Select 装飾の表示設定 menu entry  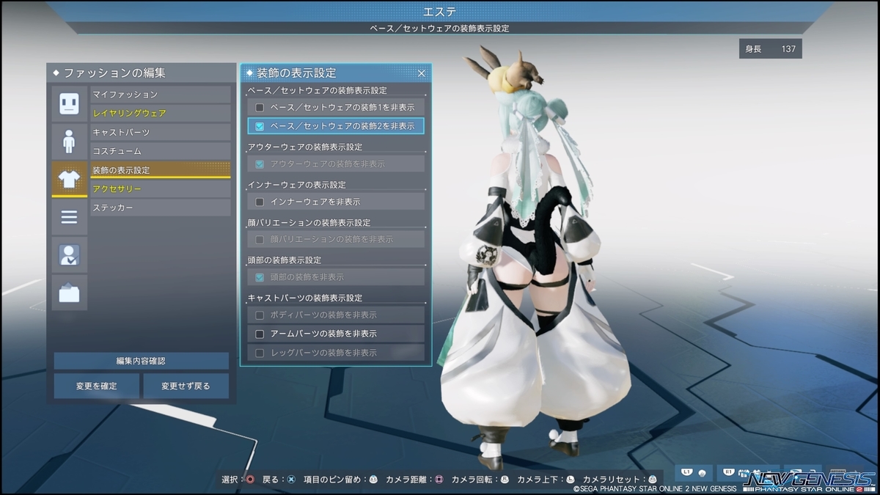pyautogui.click(x=161, y=170)
